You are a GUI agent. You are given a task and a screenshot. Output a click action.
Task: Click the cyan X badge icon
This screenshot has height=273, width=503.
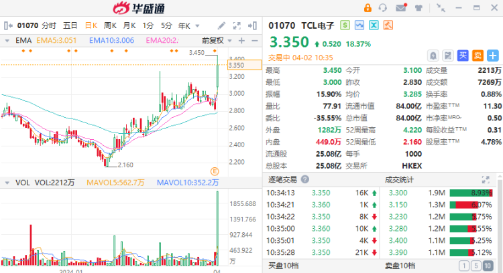coord(374,25)
